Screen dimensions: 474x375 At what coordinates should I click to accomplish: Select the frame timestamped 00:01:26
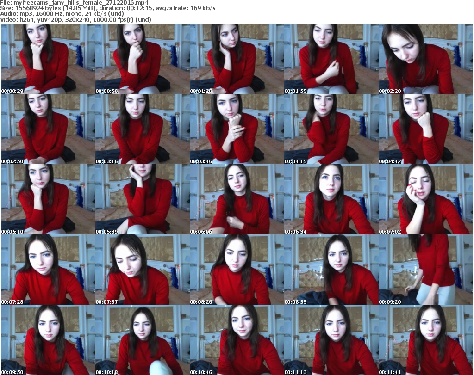(x=237, y=59)
